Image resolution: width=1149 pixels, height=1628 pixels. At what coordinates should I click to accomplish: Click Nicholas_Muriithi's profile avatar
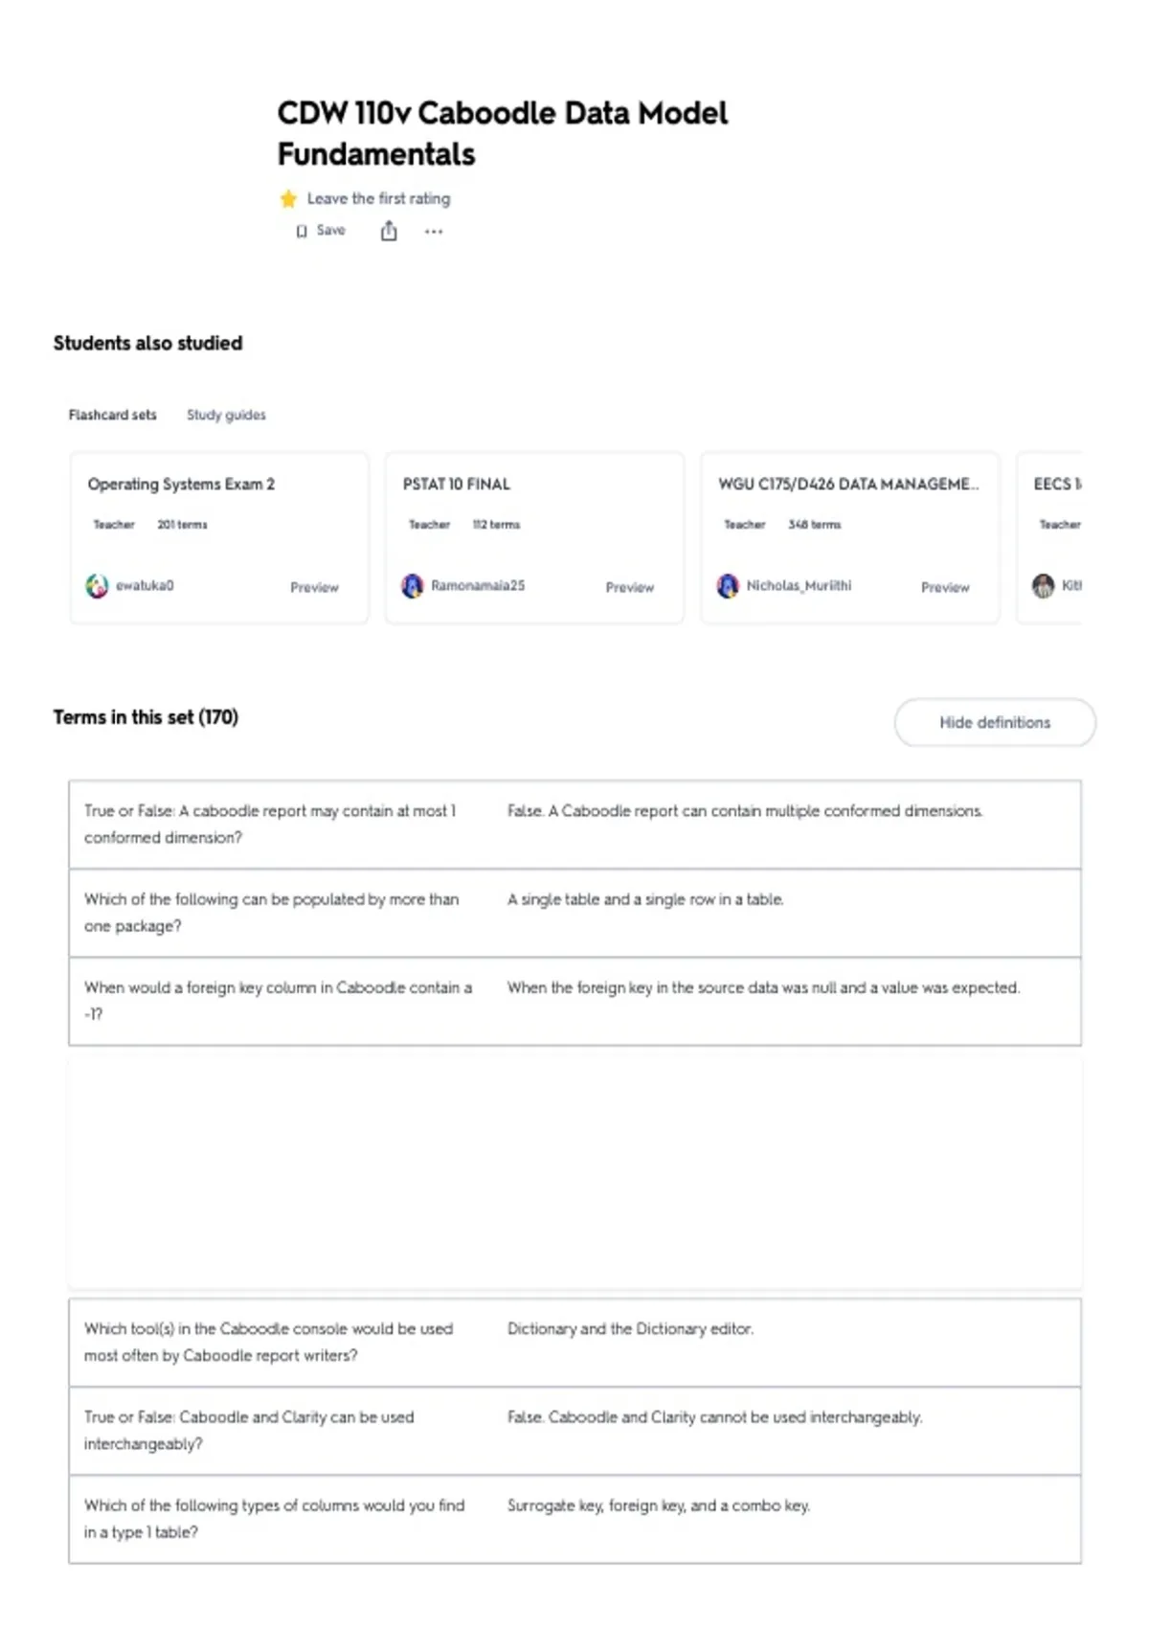[728, 586]
